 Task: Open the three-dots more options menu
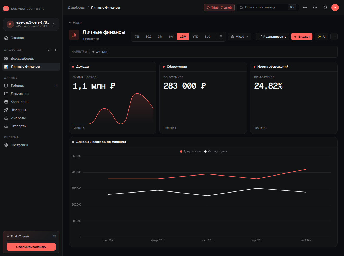coord(334,37)
